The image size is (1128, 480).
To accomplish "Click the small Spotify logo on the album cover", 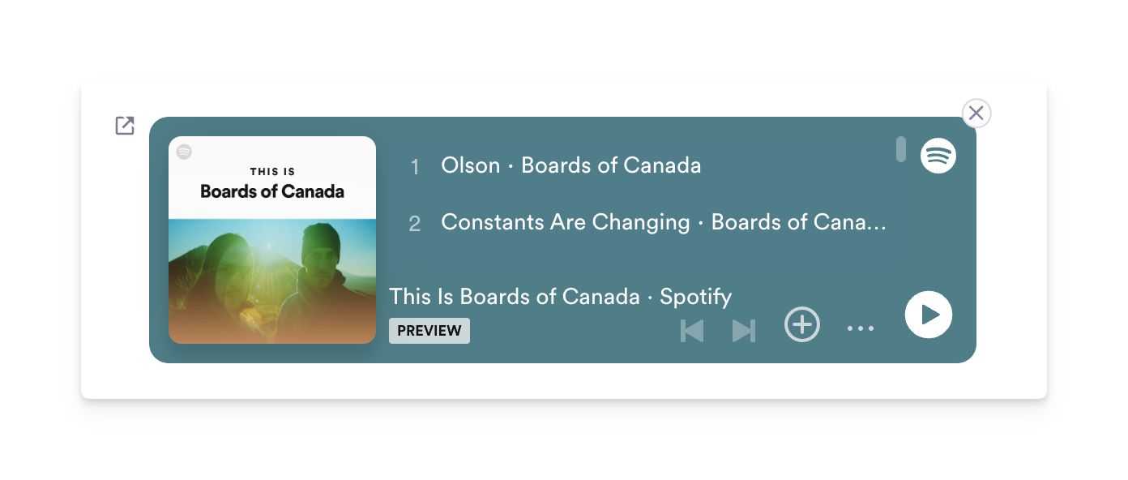I will (x=185, y=152).
